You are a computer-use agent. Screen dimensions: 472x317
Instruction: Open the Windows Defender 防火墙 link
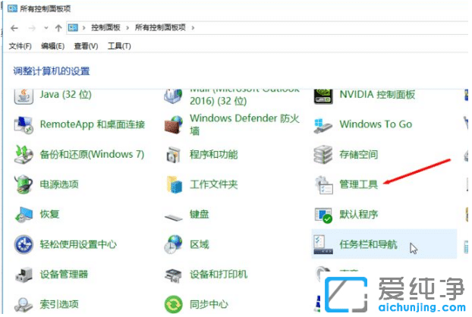click(244, 124)
